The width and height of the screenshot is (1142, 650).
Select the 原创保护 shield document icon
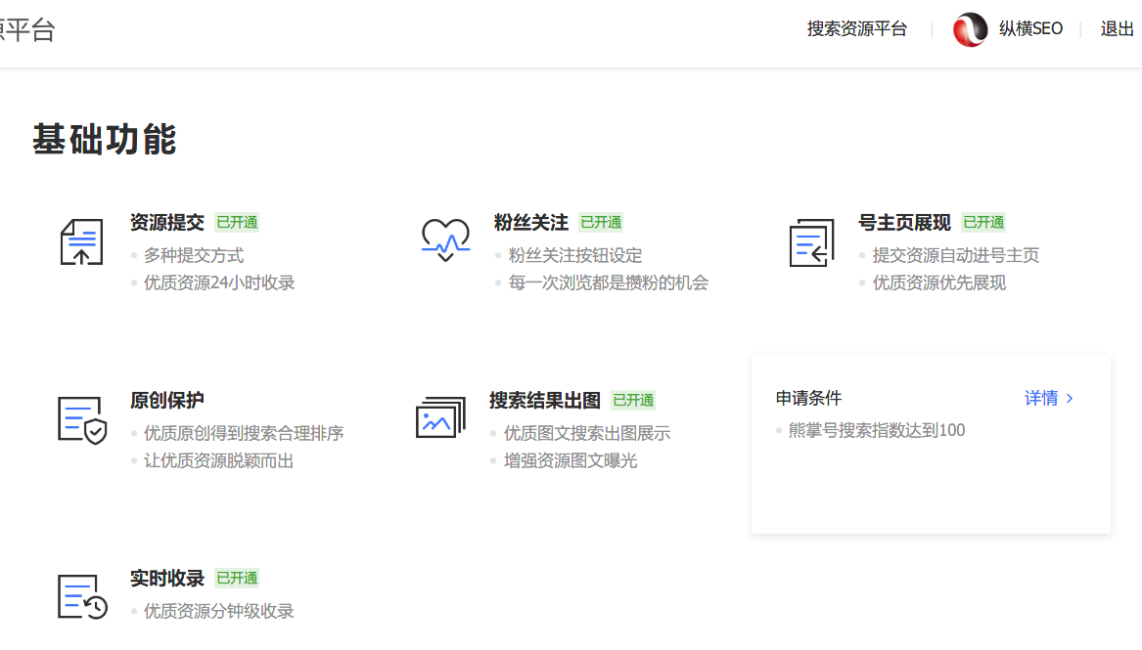81,420
